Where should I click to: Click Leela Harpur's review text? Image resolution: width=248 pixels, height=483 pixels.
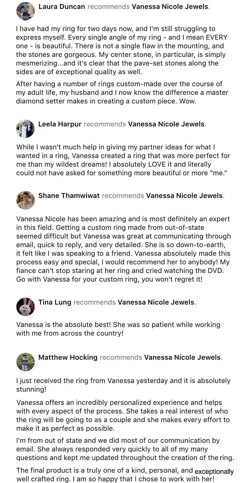(123, 160)
